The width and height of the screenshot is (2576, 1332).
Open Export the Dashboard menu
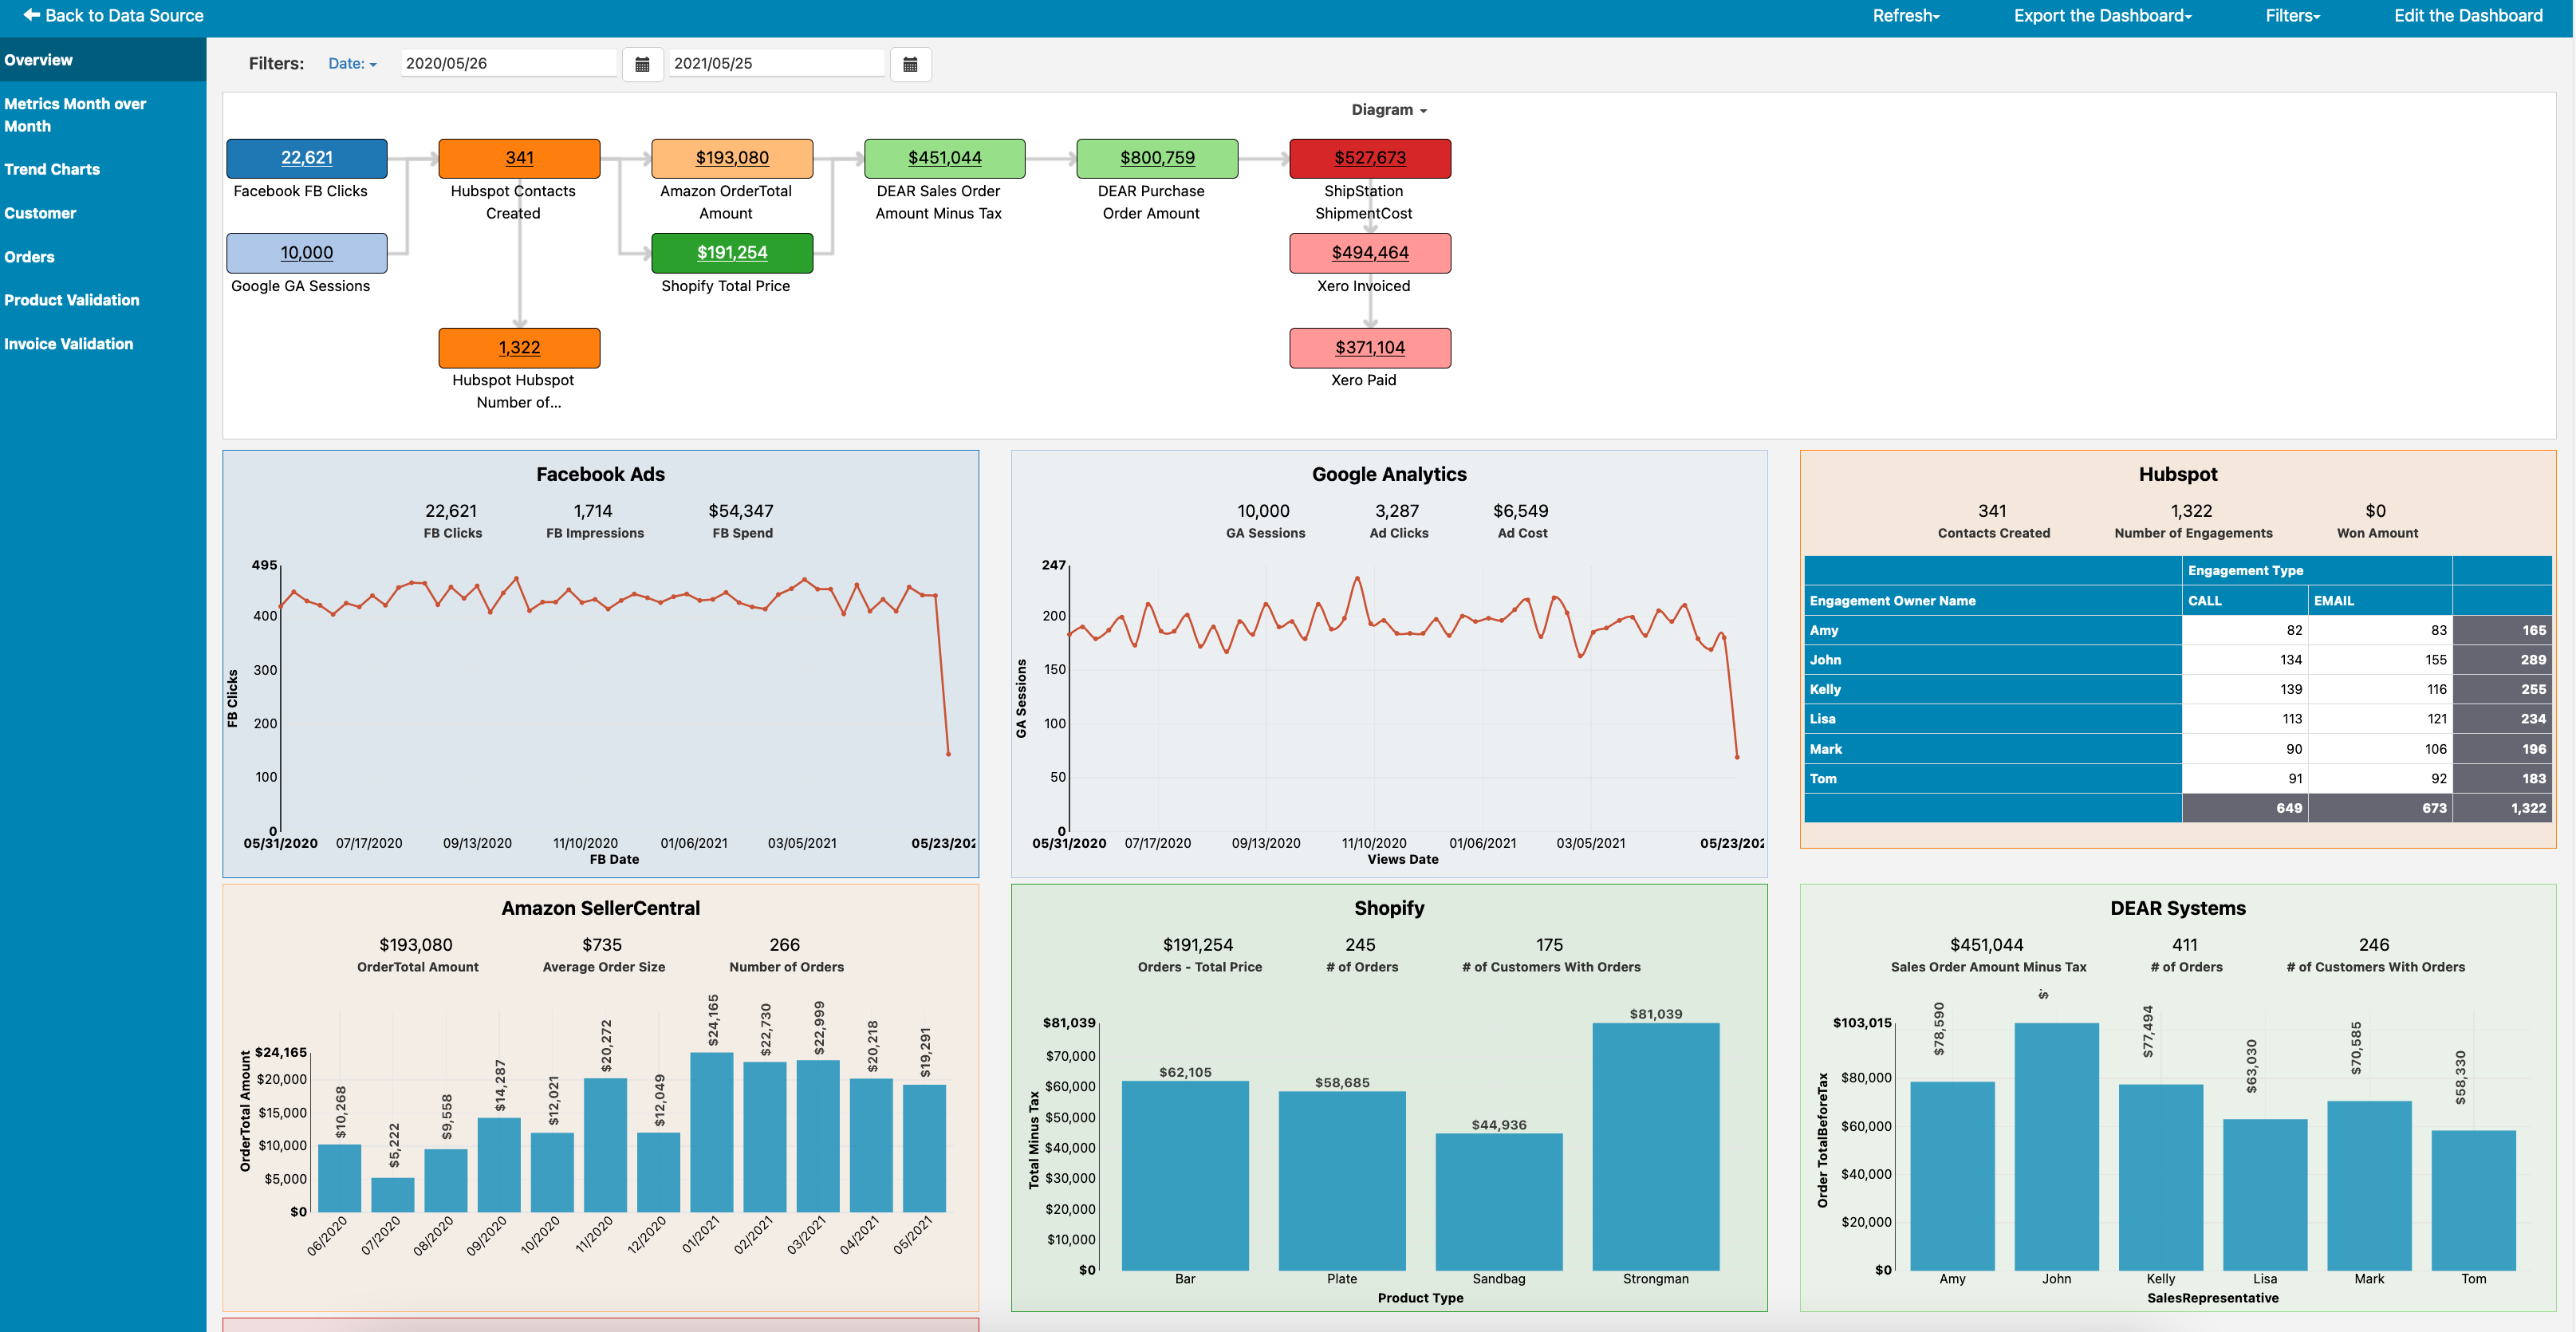[2102, 16]
